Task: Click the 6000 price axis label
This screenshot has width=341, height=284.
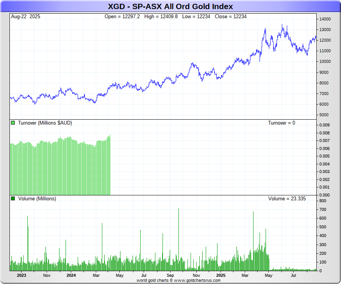Action: coord(324,104)
